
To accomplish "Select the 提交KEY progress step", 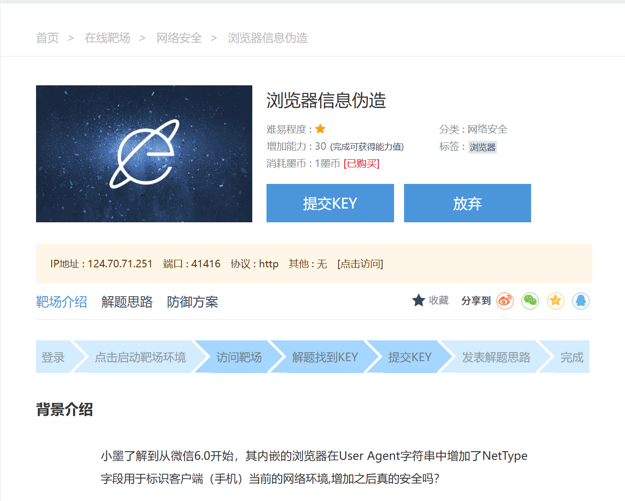I will tap(410, 357).
